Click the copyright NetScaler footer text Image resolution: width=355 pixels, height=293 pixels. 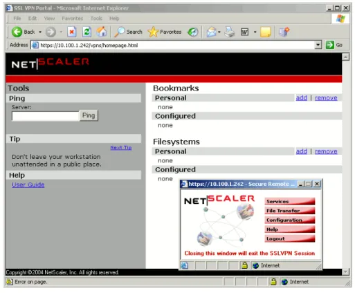click(62, 272)
